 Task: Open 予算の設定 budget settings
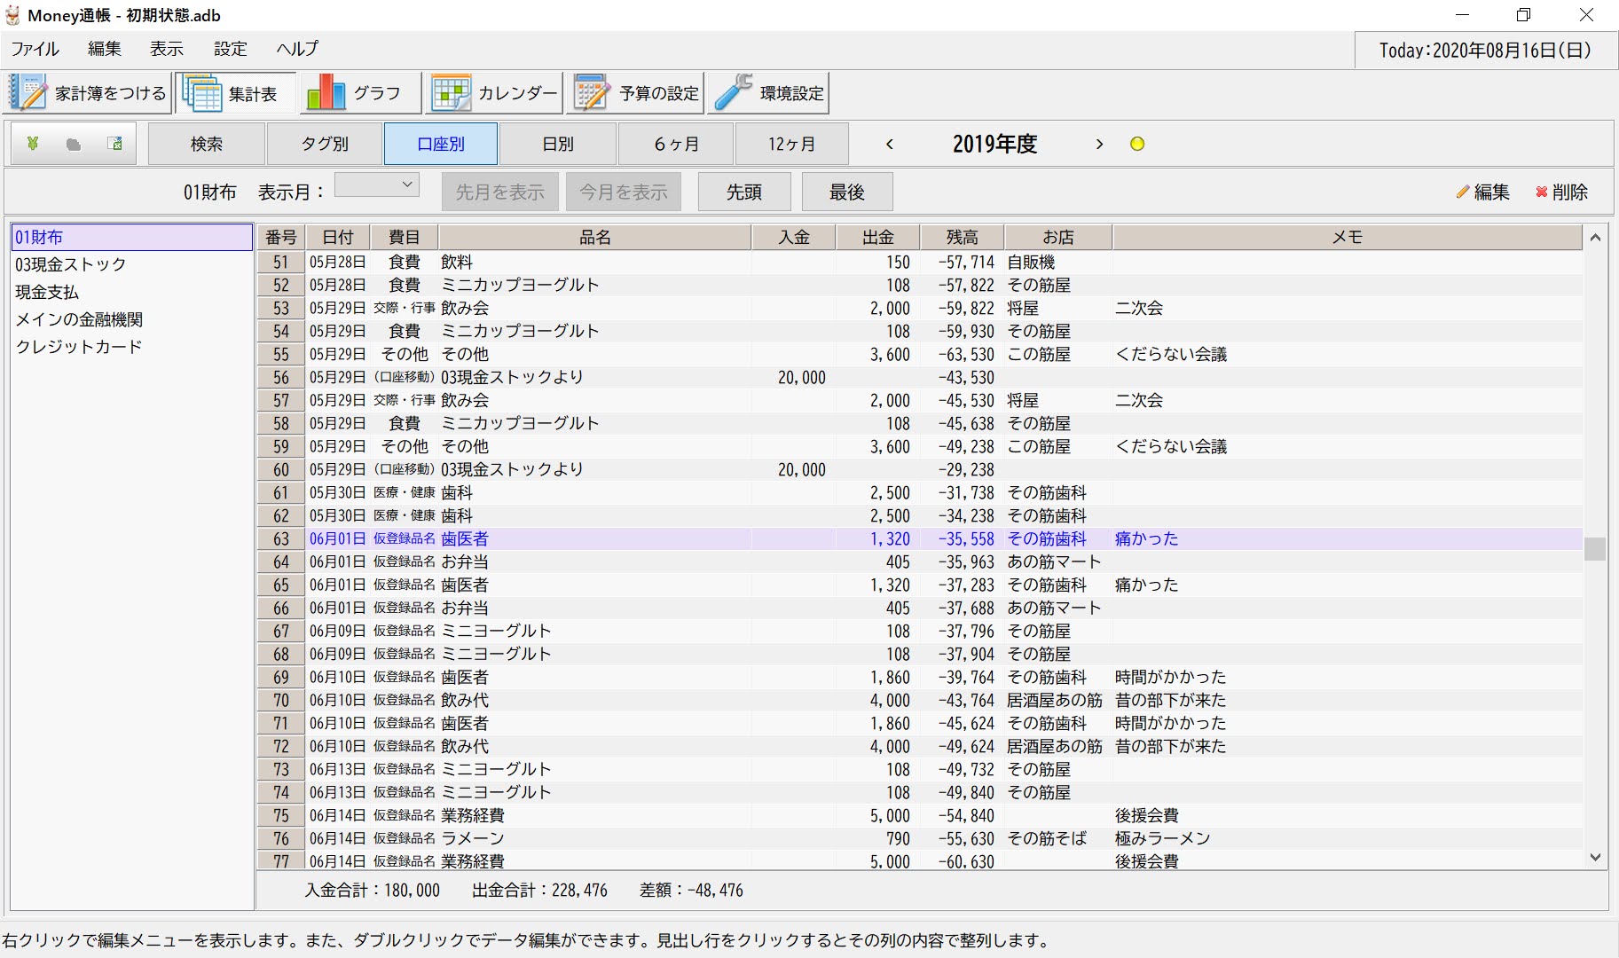[636, 93]
